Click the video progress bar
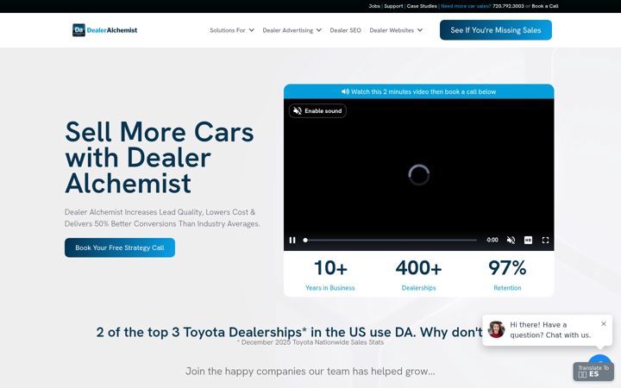Image resolution: width=621 pixels, height=388 pixels. (391, 240)
